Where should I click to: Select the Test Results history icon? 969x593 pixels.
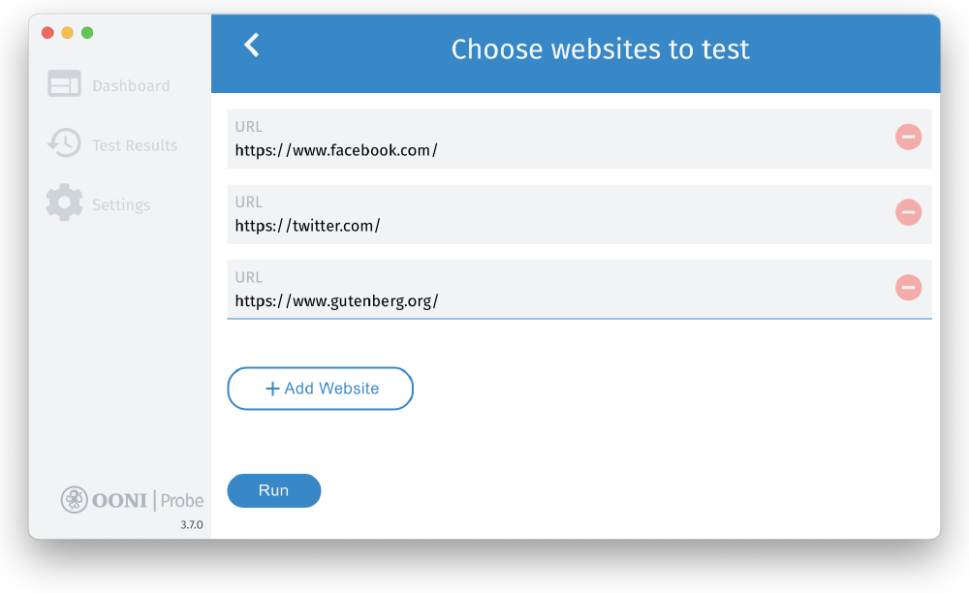tap(64, 143)
